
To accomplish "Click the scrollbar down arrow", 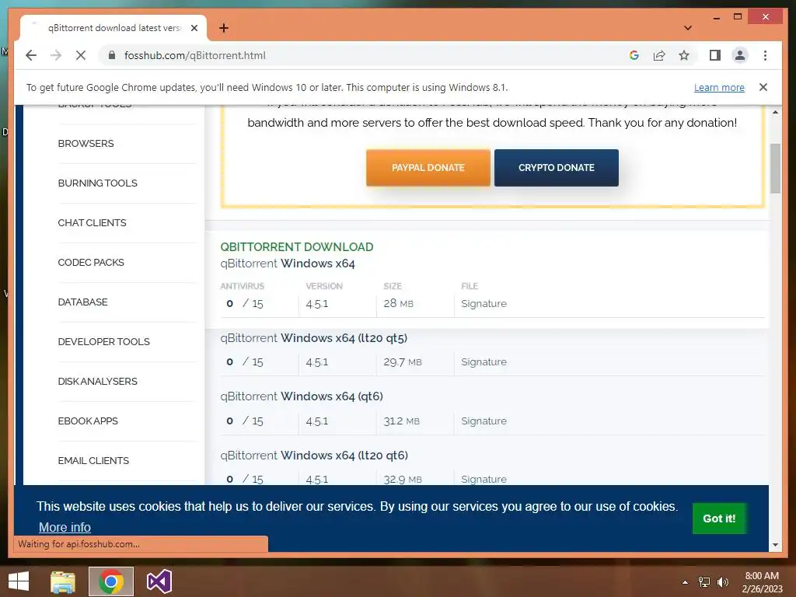I will pos(775,545).
